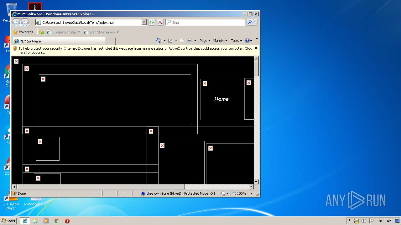
Task: Open the Safety menu
Action: [221, 41]
